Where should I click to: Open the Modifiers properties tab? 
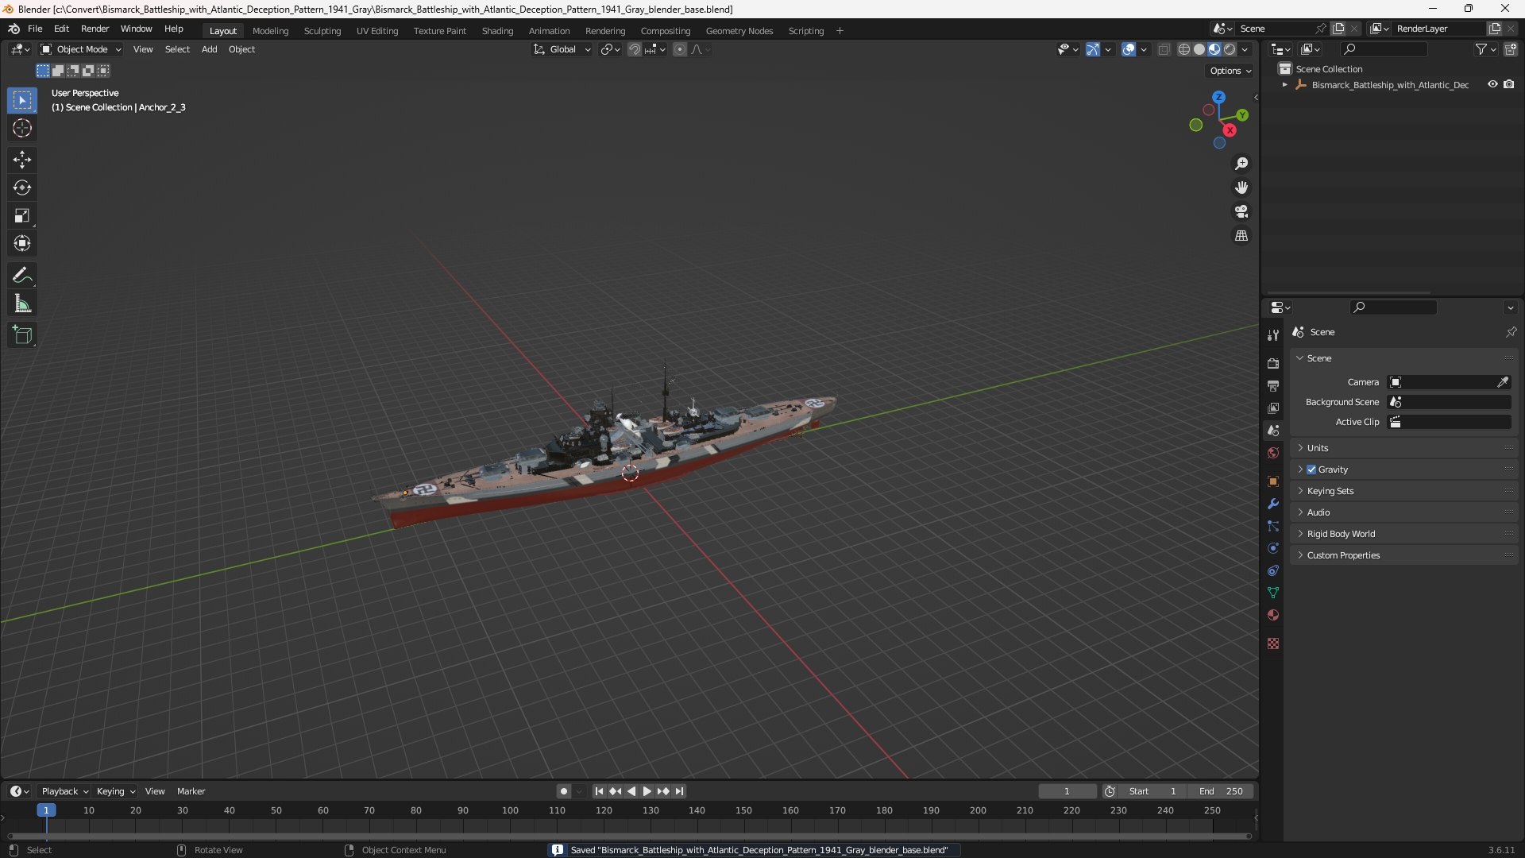(1273, 504)
